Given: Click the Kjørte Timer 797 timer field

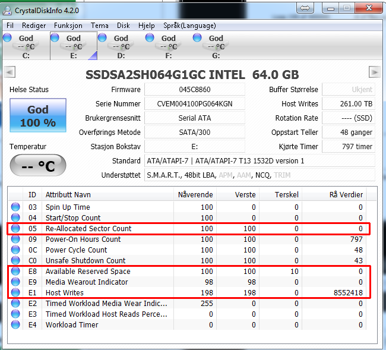Looking at the screenshot, I should tap(349, 147).
